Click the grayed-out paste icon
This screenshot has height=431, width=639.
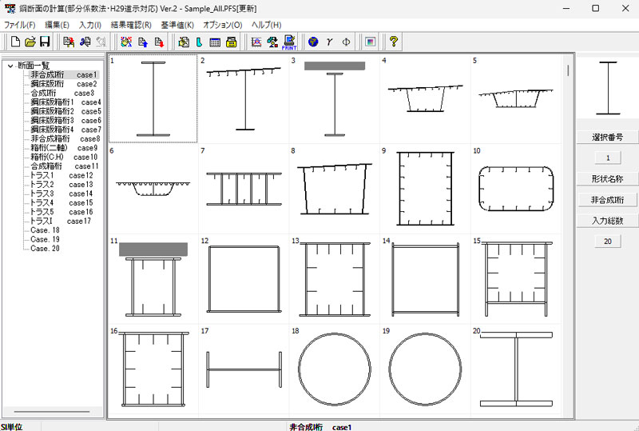(101, 42)
